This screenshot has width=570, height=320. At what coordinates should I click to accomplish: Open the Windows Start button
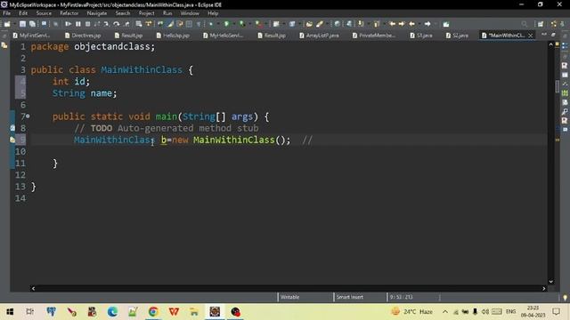10,312
